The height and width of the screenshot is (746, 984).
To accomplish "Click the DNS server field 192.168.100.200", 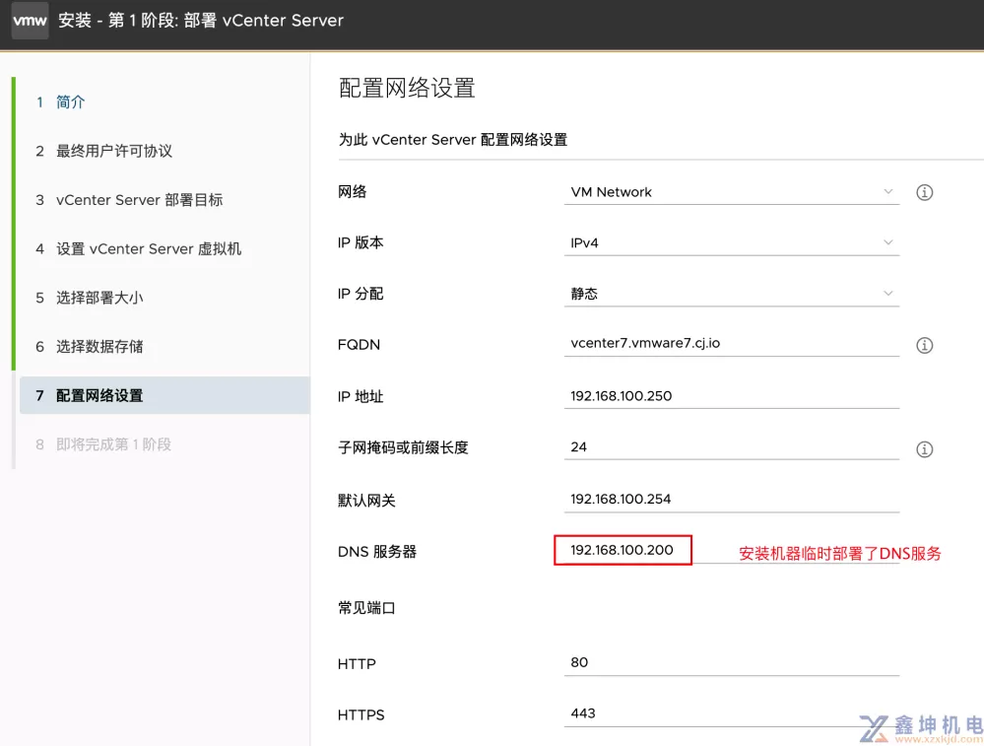I will point(731,550).
